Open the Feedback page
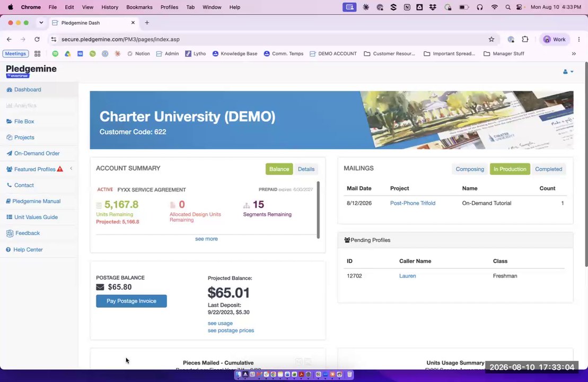The width and height of the screenshot is (588, 382). 23,233
